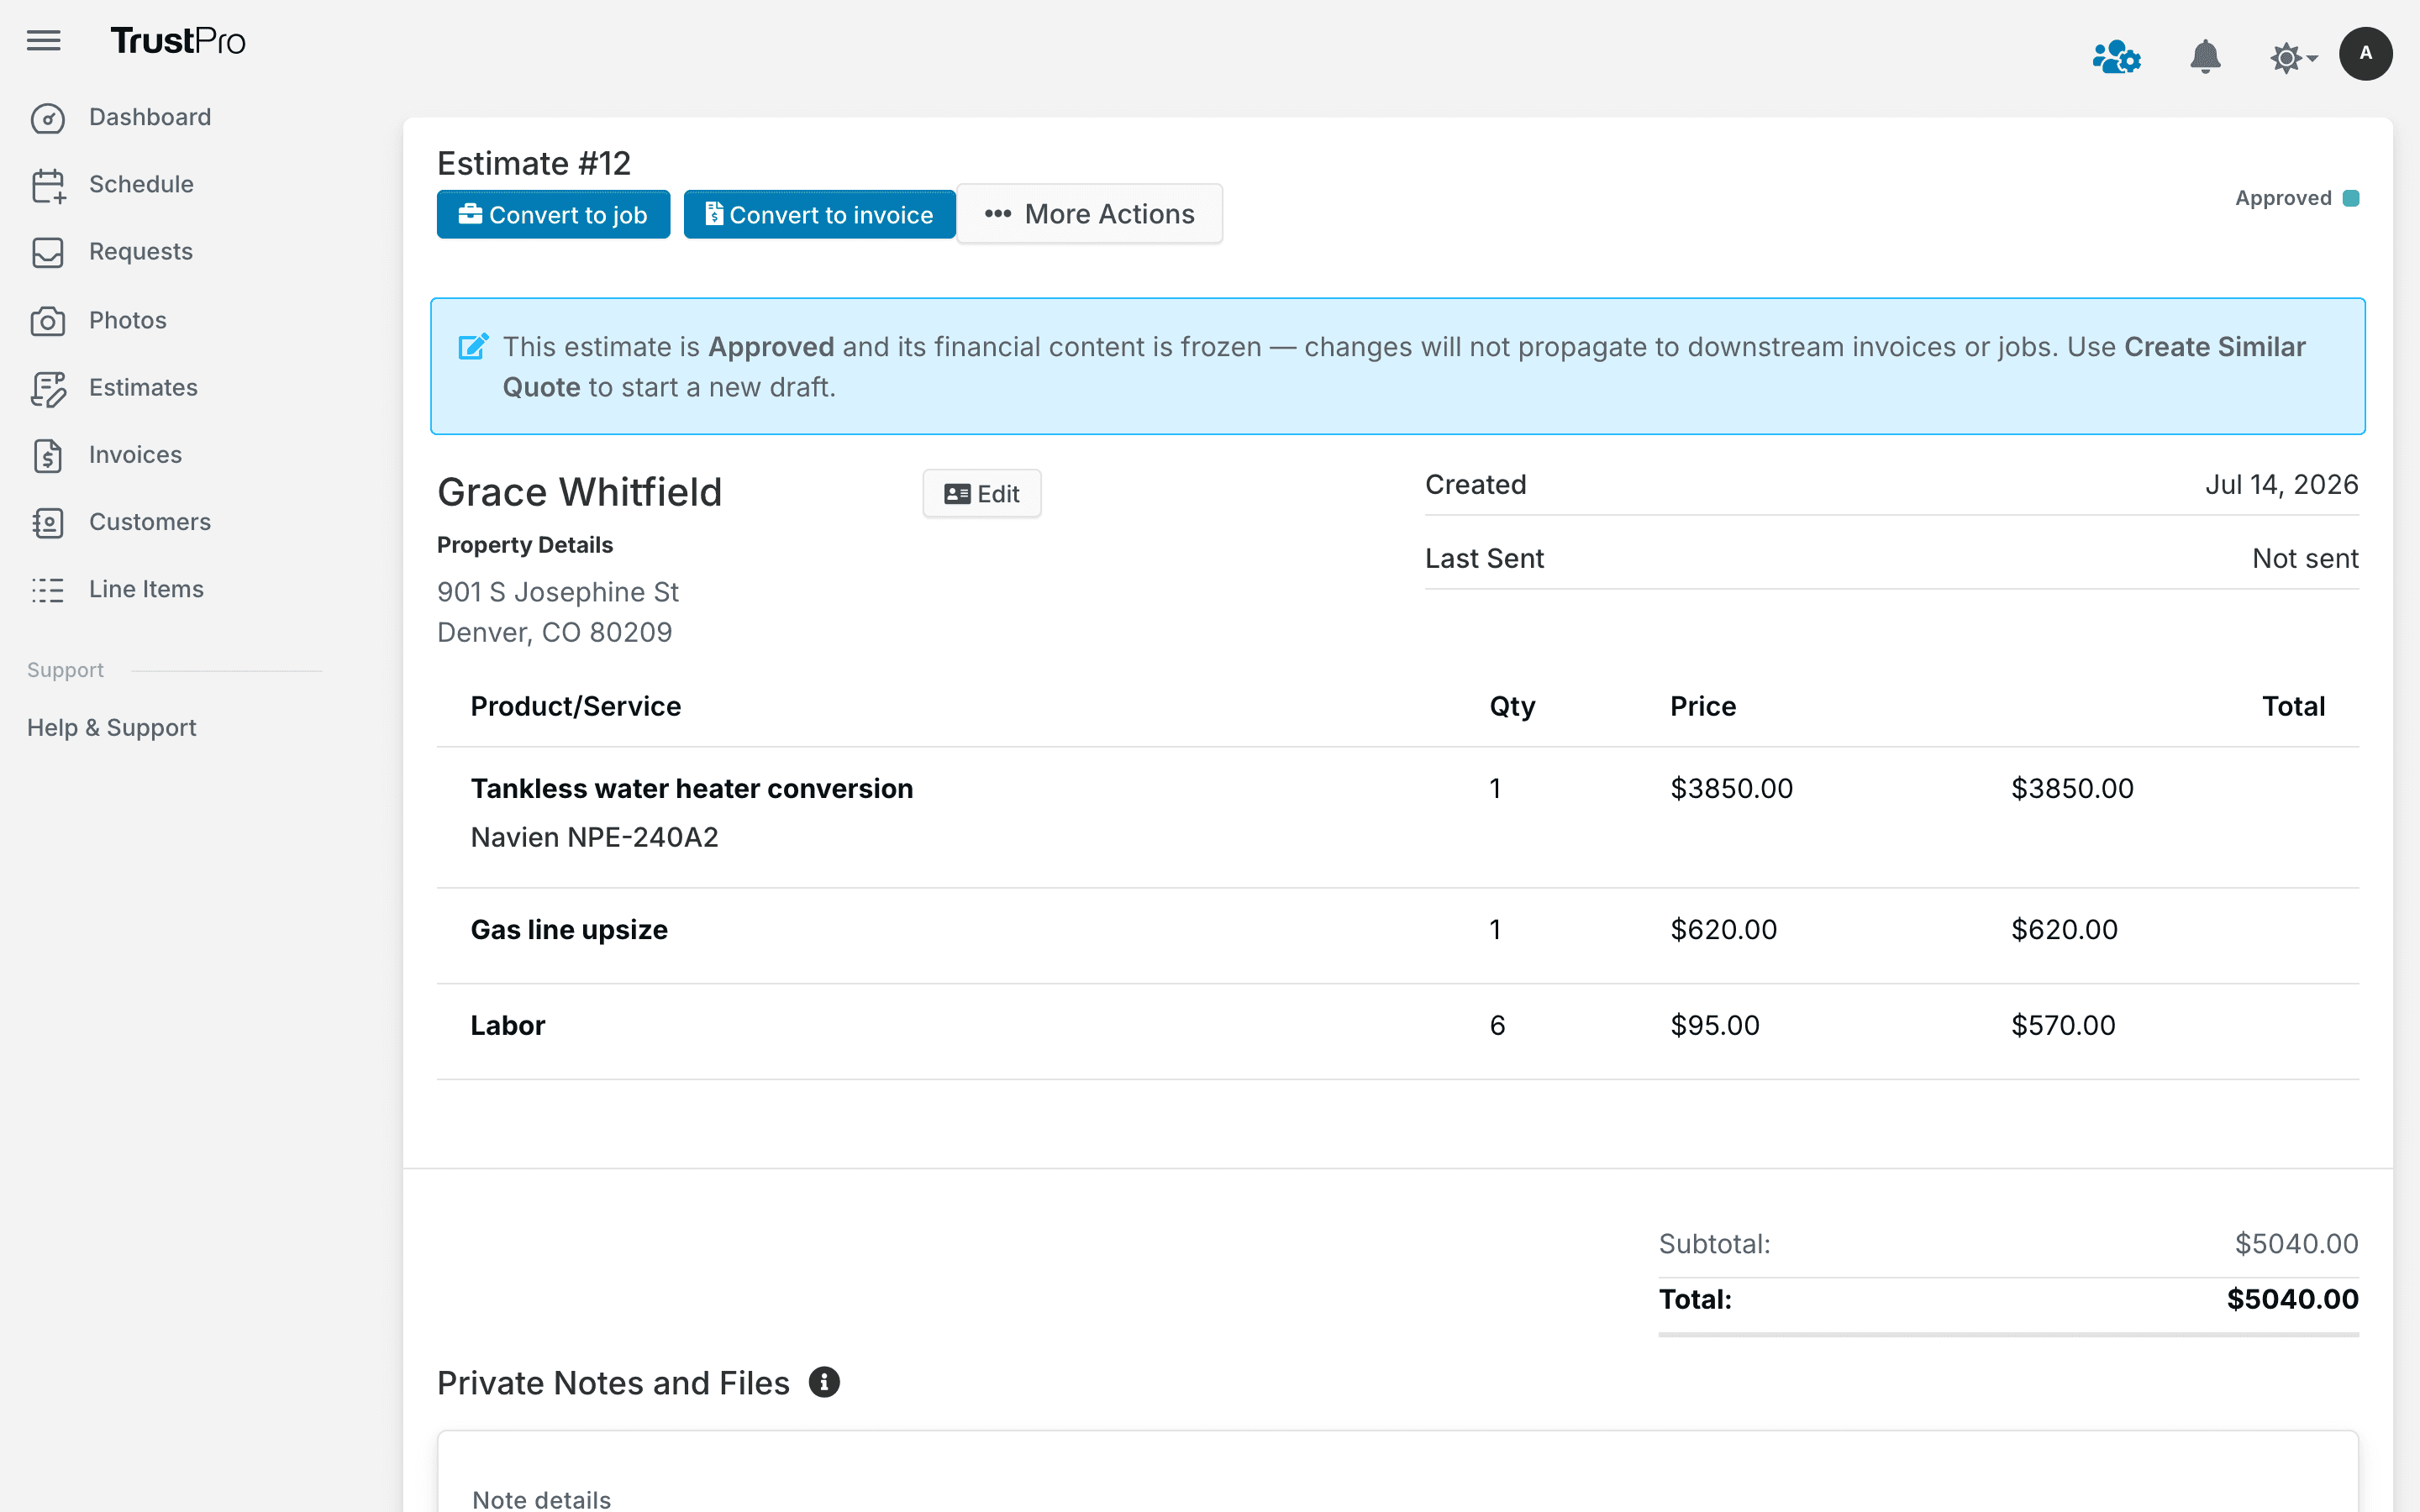The image size is (2420, 1512).
Task: Open Customers in the sidebar
Action: pyautogui.click(x=150, y=521)
